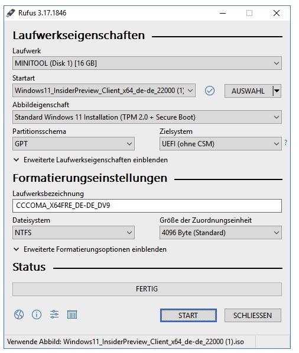
Task: Expand Erweiterte Formatierungsoptionen einblenden
Action: tap(90, 249)
